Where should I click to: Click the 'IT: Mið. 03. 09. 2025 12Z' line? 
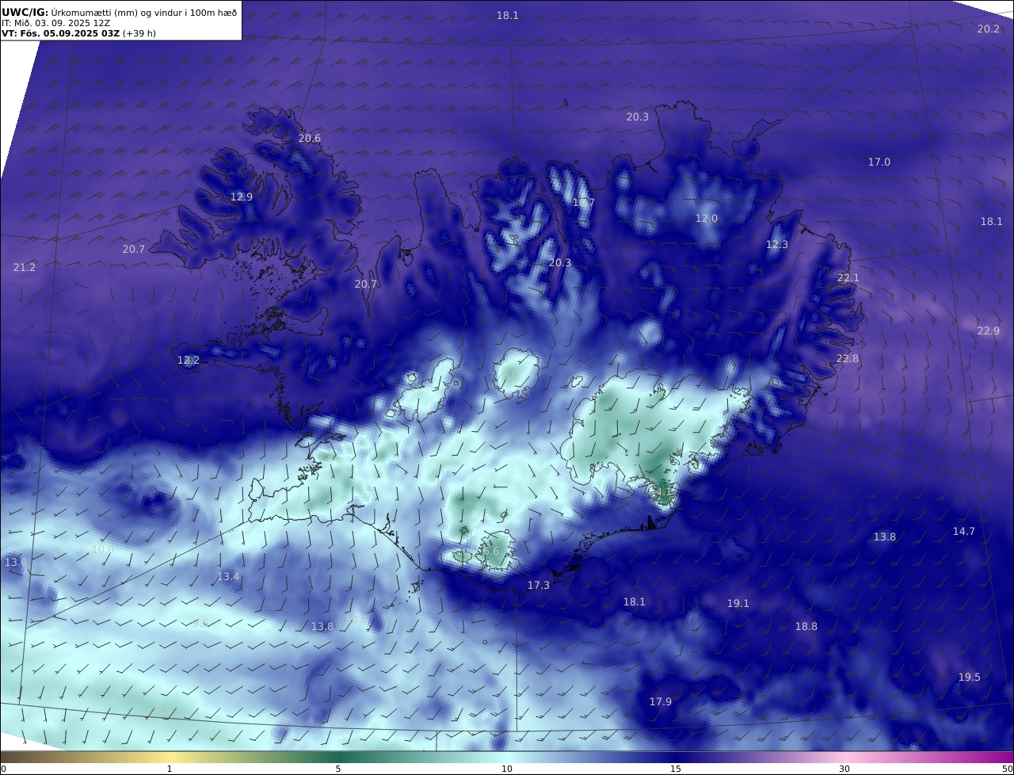coord(55,23)
